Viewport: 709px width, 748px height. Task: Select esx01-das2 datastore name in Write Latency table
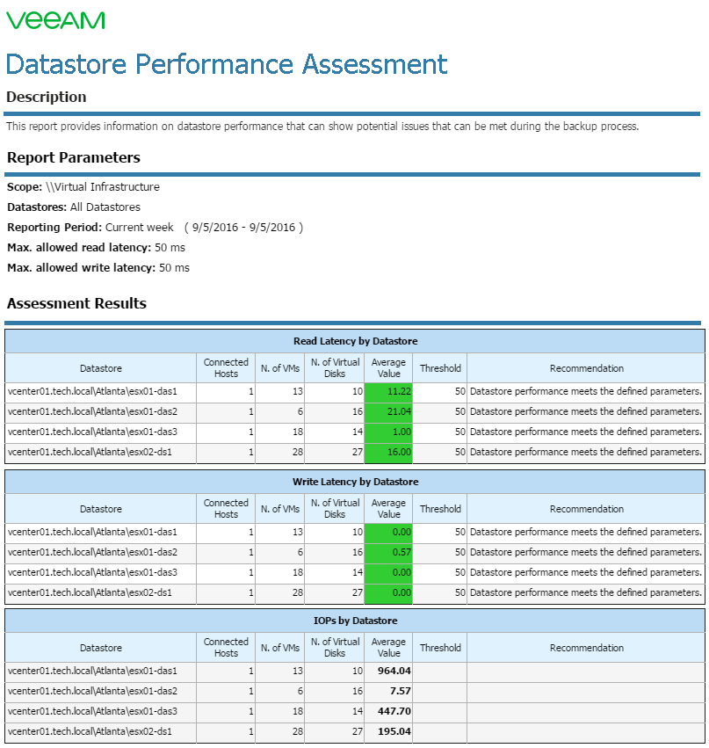92,552
